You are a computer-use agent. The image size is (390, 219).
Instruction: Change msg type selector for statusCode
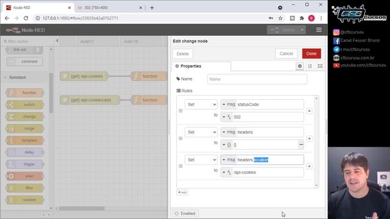tap(229, 105)
